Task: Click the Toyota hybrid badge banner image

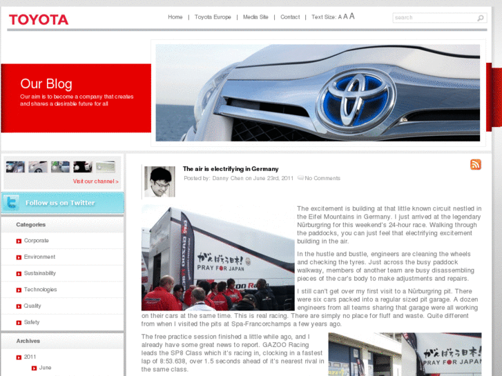Action: click(318, 93)
